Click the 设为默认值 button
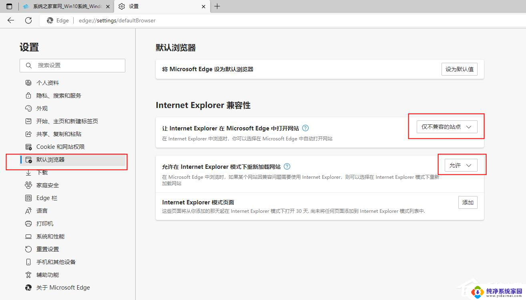The height and width of the screenshot is (300, 526). coord(459,69)
